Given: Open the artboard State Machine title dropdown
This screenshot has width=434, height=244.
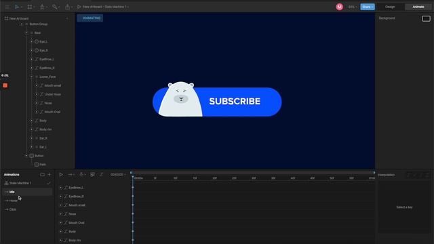Looking at the screenshot, I should [106, 7].
